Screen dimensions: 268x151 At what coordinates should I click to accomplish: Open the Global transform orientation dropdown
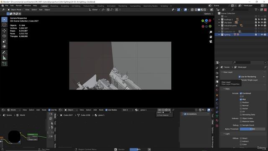point(94,10)
